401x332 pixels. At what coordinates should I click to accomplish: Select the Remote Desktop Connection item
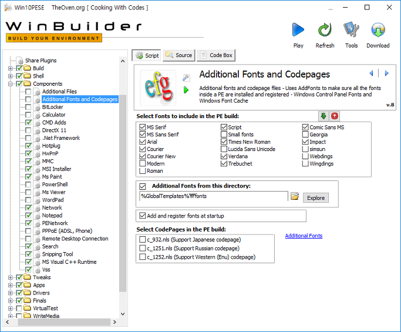(x=75, y=239)
